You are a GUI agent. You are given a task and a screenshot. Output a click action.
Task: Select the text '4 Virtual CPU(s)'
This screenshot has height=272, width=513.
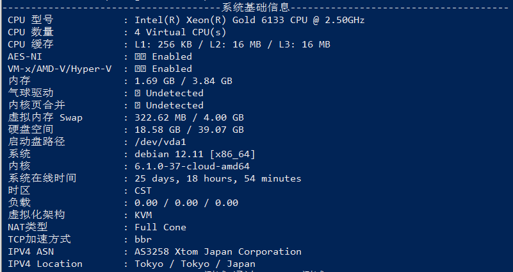(180, 33)
